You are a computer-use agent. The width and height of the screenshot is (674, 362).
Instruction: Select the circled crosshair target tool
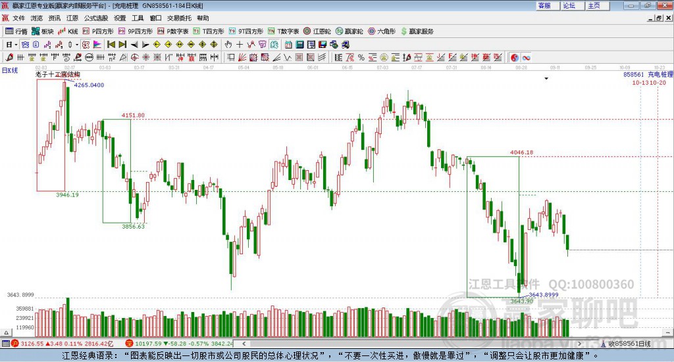[134, 57]
